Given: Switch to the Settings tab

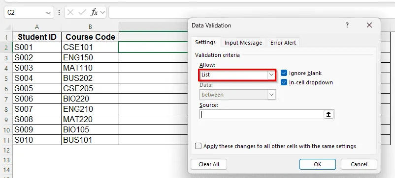Looking at the screenshot, I should pyautogui.click(x=205, y=42).
